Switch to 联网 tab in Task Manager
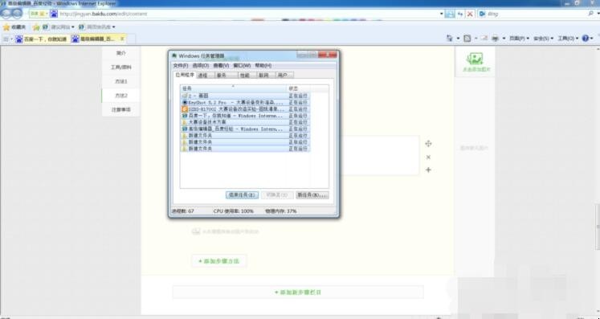 coord(266,75)
